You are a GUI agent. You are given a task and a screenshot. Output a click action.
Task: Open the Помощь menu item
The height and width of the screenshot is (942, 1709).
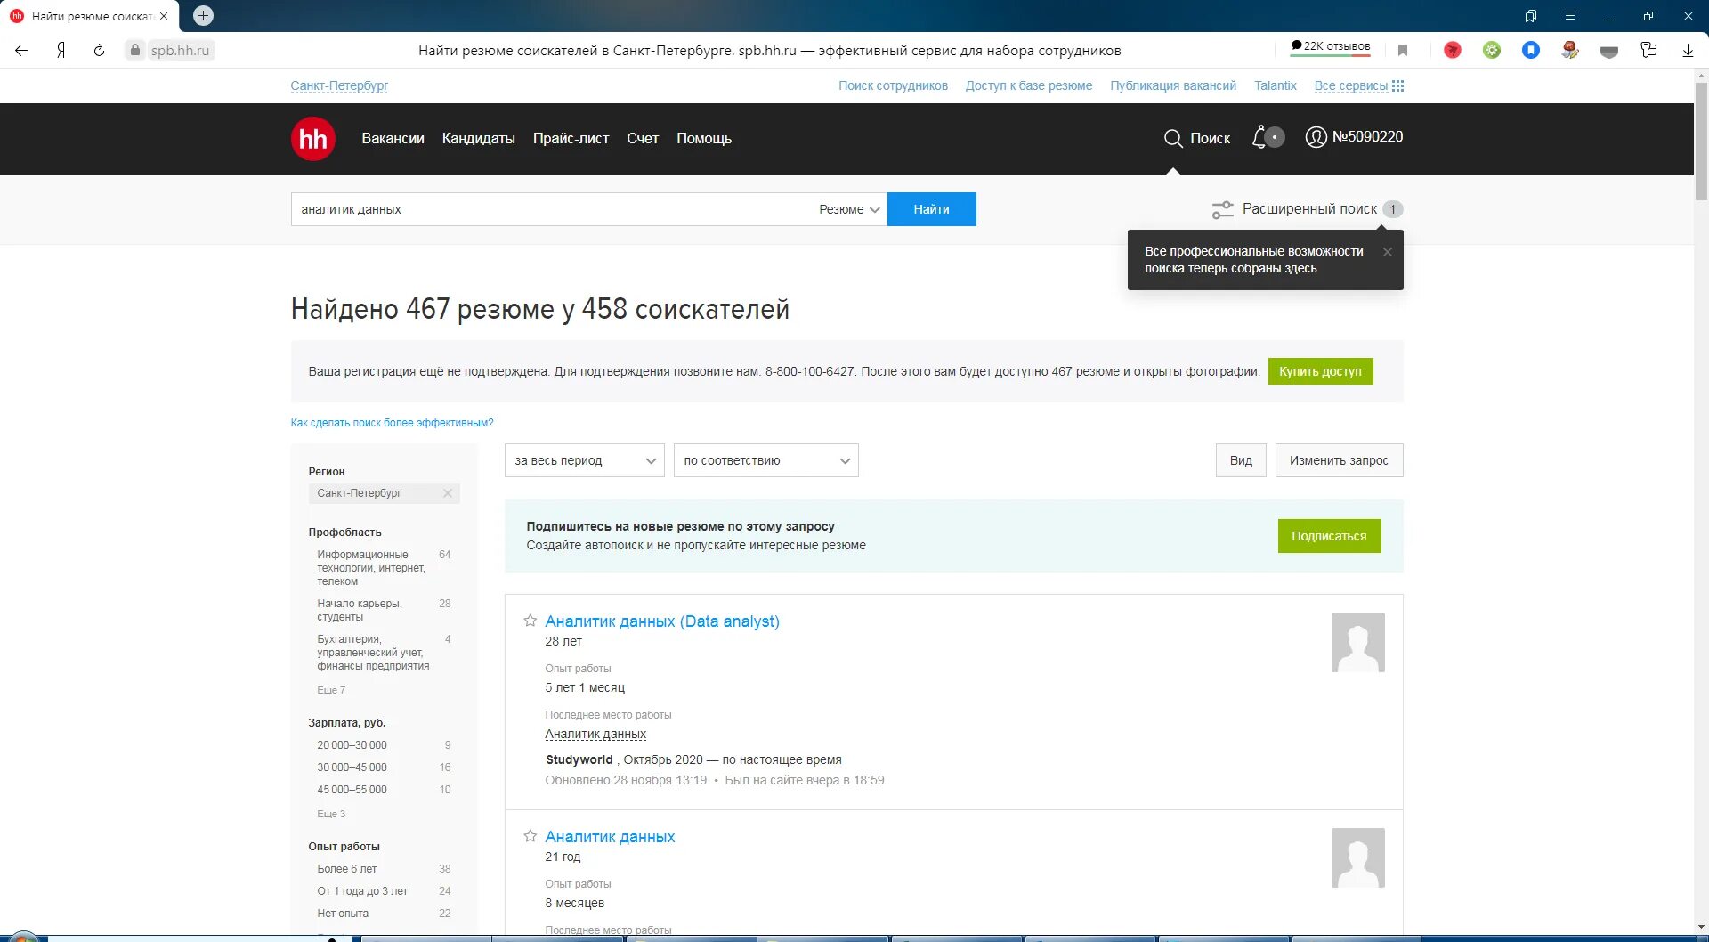coord(704,139)
